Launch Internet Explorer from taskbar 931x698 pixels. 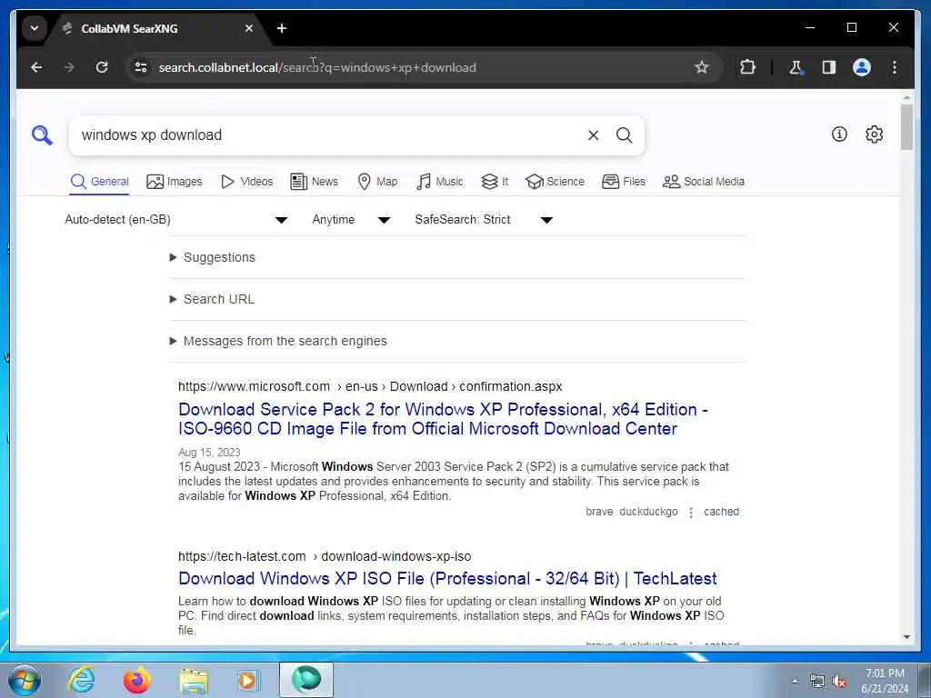coord(81,680)
